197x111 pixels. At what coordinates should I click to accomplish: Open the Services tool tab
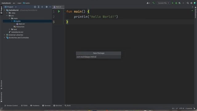58,105
